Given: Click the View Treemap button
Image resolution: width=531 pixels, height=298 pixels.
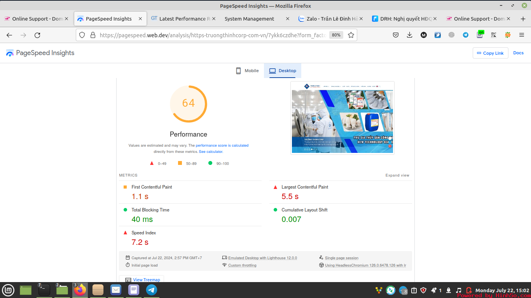Looking at the screenshot, I should (x=141, y=280).
